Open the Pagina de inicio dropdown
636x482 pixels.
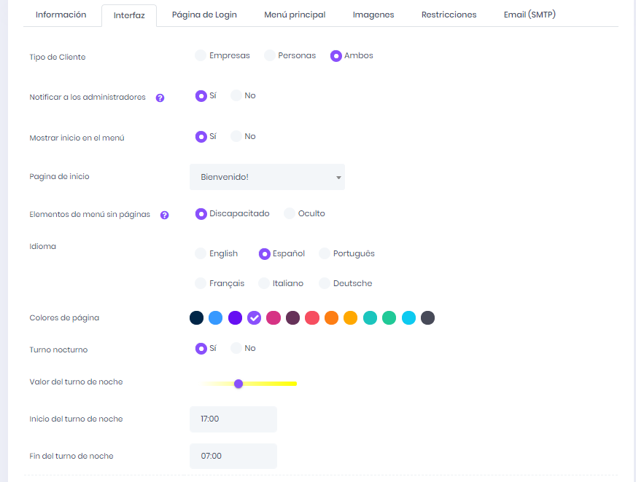[267, 177]
